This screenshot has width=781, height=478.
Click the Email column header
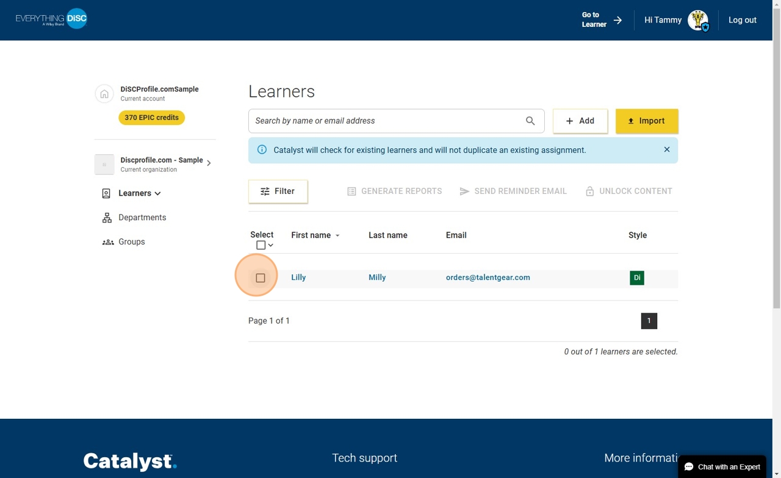(x=456, y=235)
